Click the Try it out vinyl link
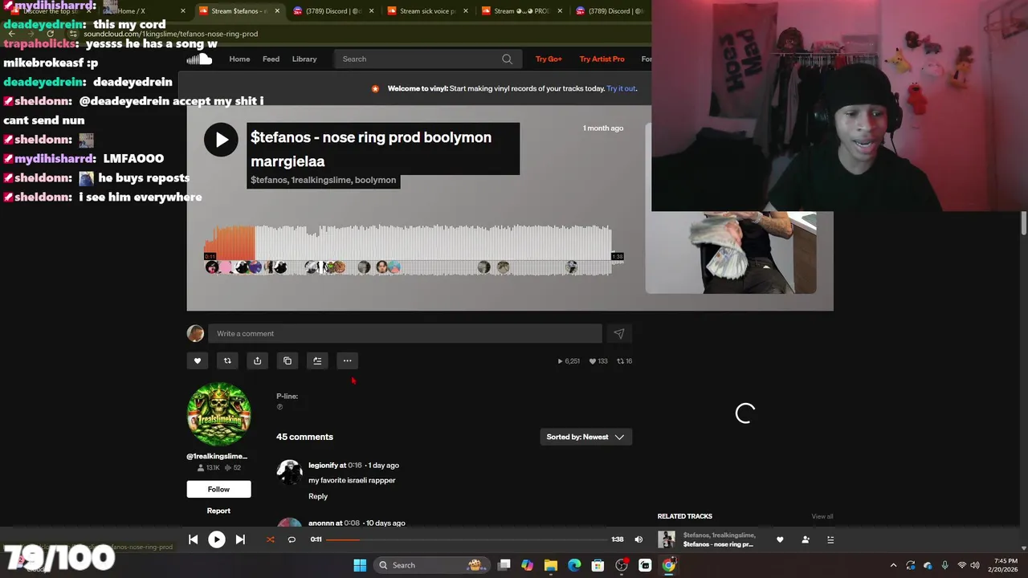1028x578 pixels. [622, 88]
